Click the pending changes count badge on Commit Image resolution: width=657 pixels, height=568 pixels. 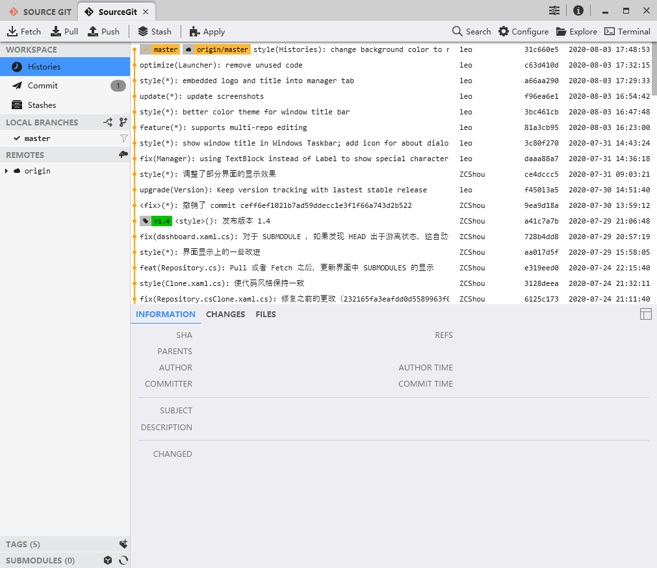118,86
